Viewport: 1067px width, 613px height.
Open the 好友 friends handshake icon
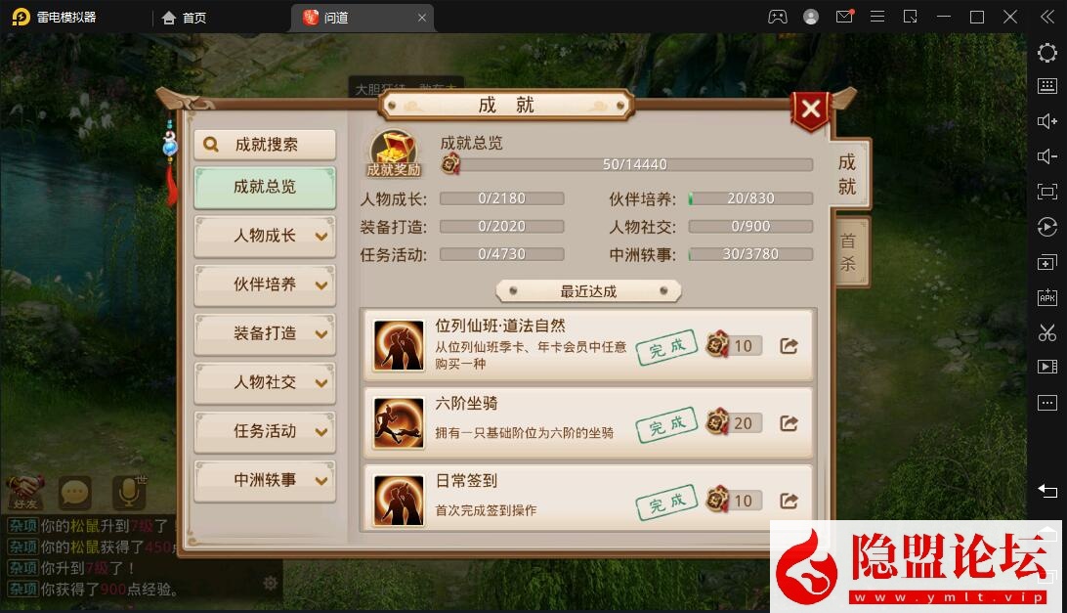click(25, 492)
